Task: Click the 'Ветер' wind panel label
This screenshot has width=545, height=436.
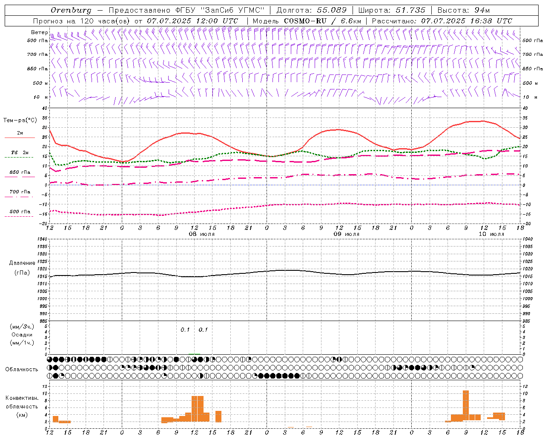Action: [39, 32]
